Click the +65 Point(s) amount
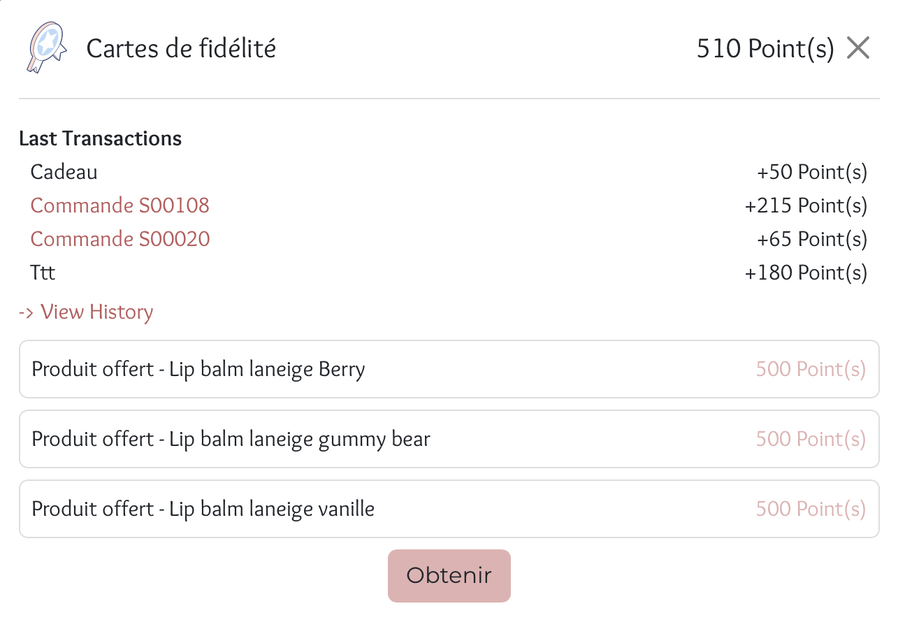898x620 pixels. [x=812, y=239]
